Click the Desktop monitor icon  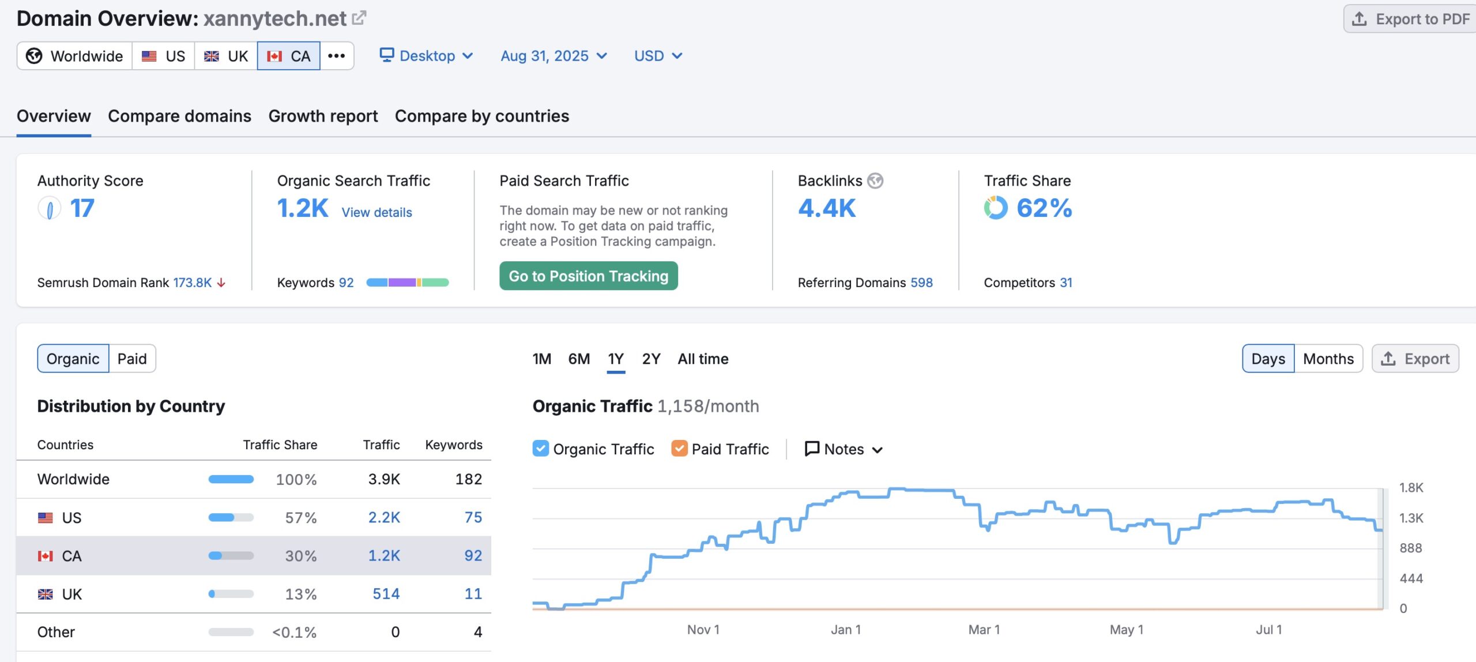(x=387, y=55)
